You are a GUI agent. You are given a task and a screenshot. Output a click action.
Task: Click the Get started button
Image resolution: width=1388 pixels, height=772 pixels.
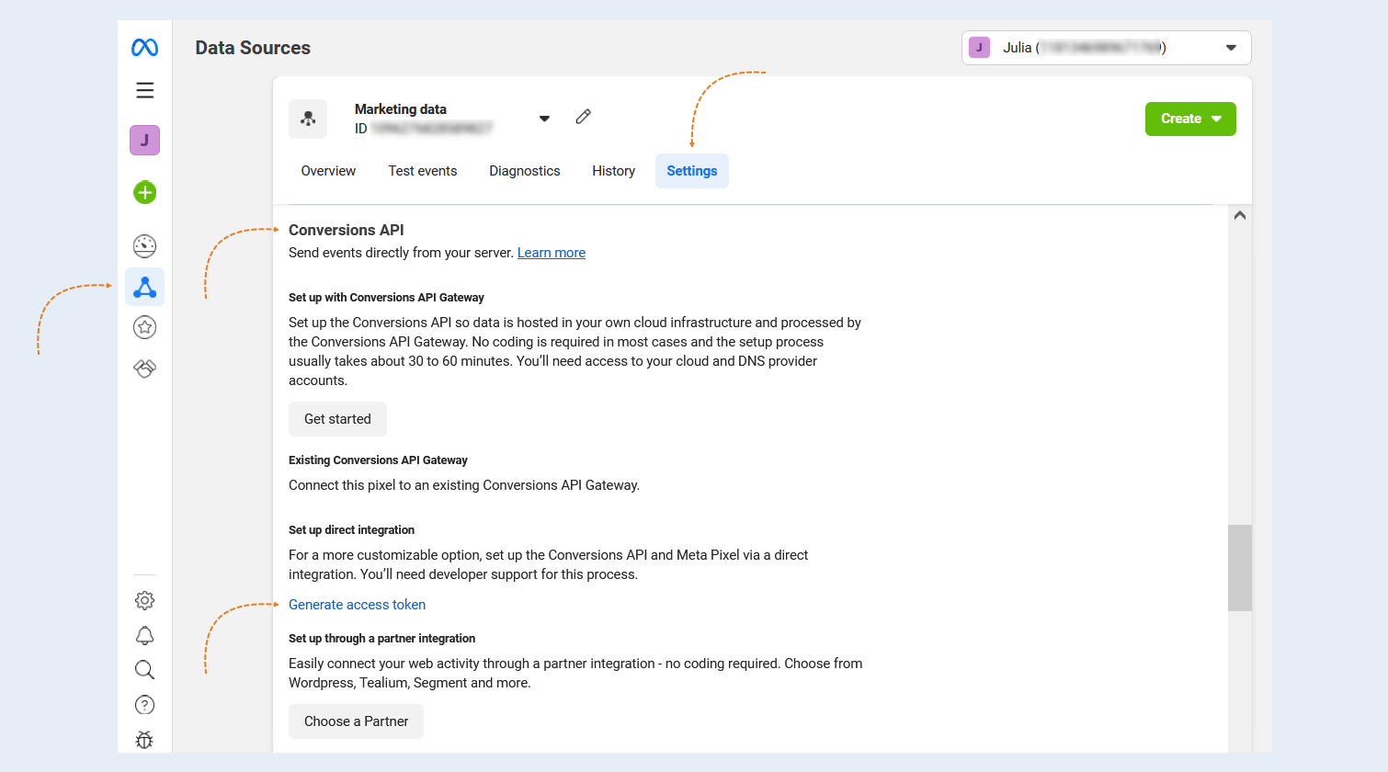[x=337, y=419]
